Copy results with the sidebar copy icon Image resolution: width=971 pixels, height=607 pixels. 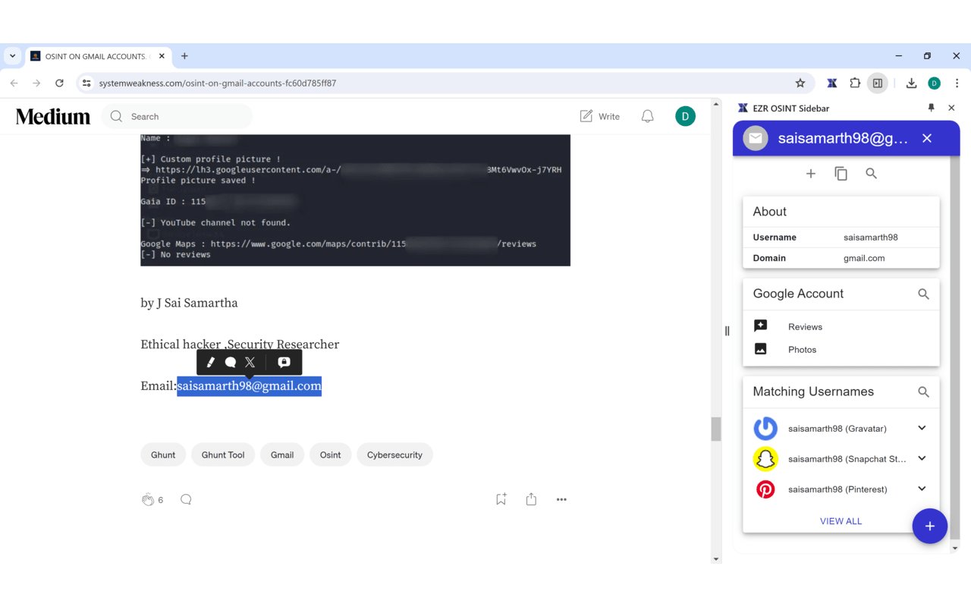tap(841, 173)
